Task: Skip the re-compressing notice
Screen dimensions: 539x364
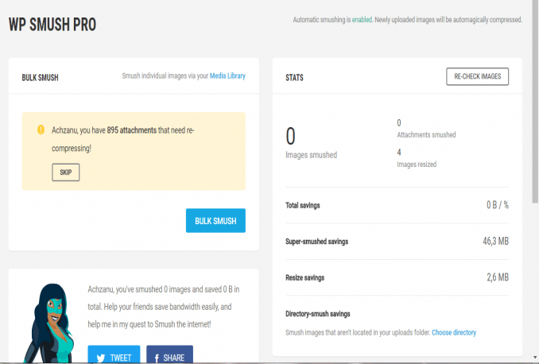Action: pos(66,172)
